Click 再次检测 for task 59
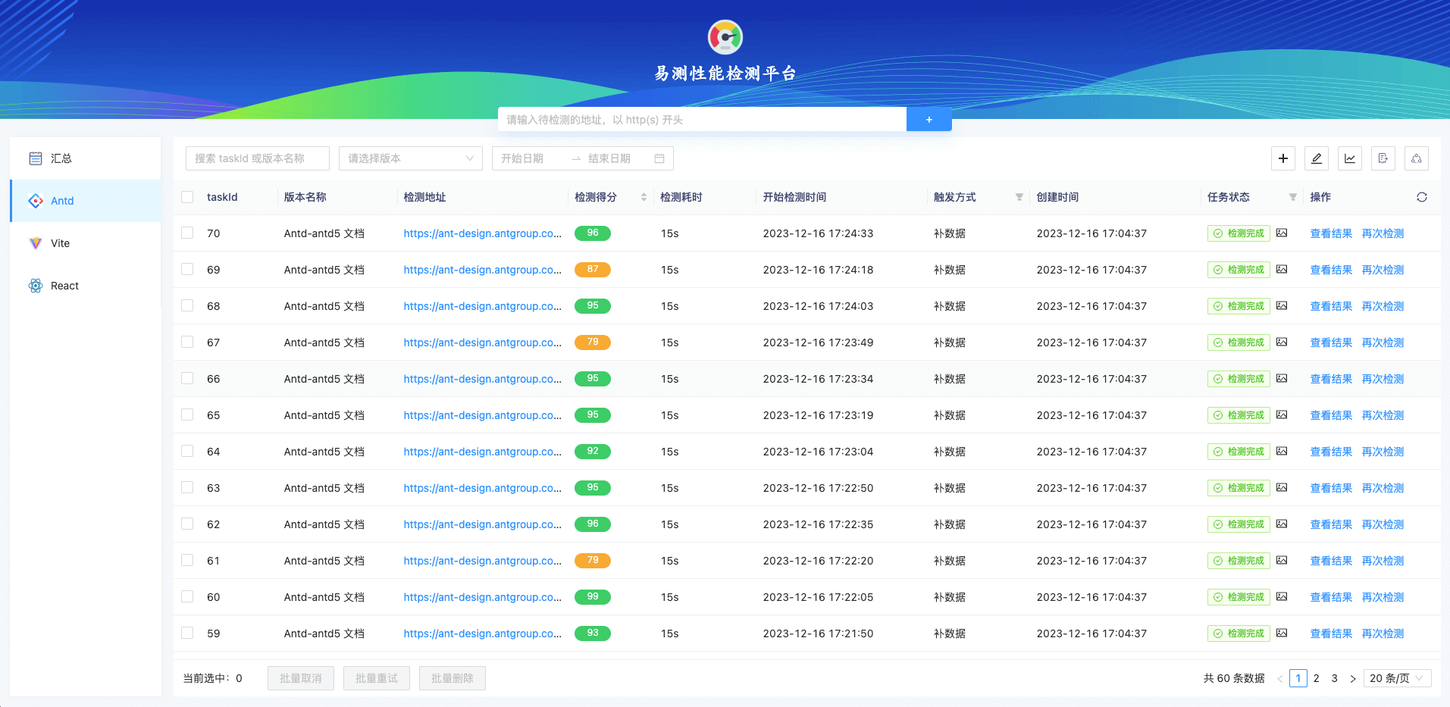This screenshot has height=707, width=1450. 1383,633
